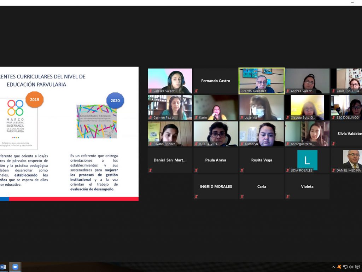Click muted mic icon on Violeta tile
The width and height of the screenshot is (362, 272).
[288, 197]
